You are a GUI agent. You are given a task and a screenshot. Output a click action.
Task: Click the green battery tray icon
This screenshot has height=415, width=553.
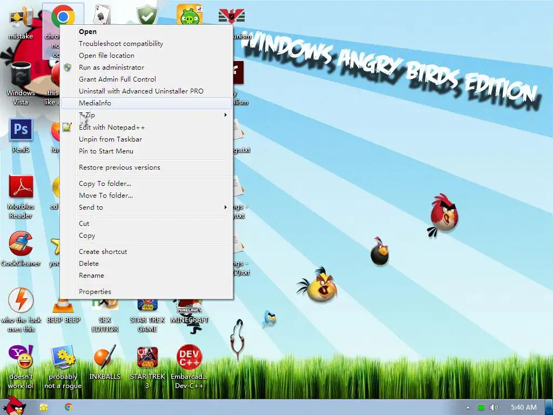481,407
